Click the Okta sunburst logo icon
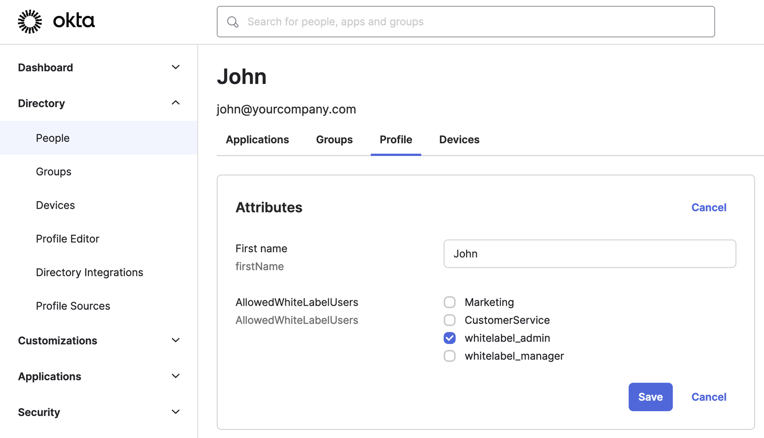Screen dimensions: 764x438 pyautogui.click(x=30, y=21)
